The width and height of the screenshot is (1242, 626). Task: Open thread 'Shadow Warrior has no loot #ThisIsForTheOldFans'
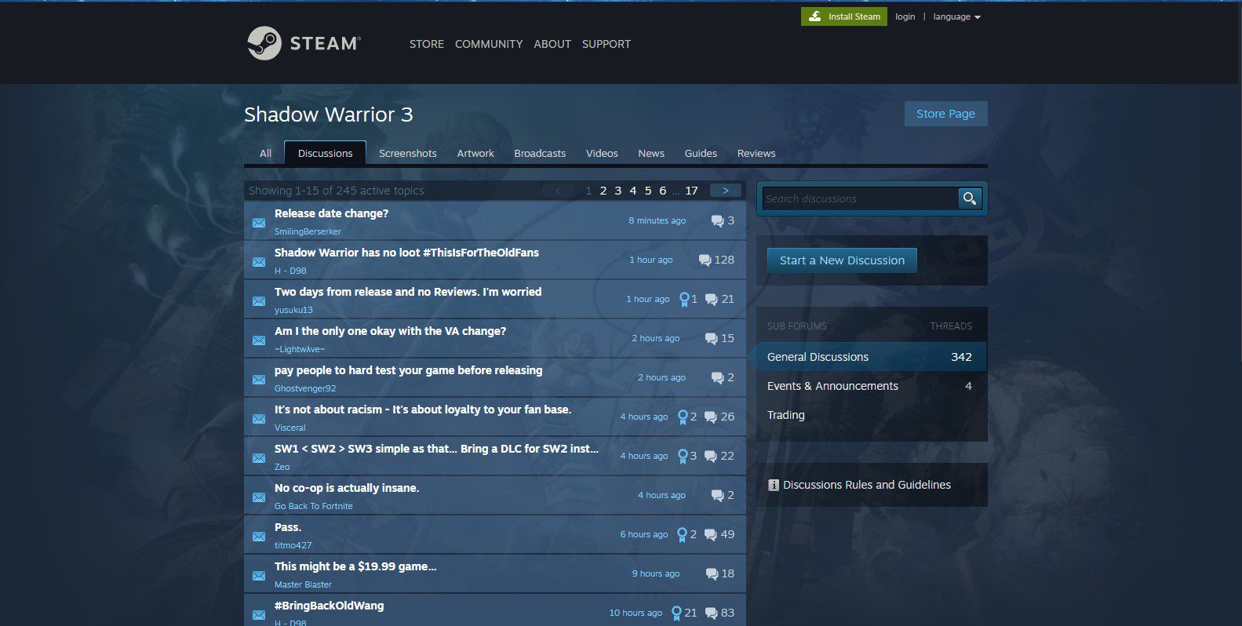pos(406,253)
